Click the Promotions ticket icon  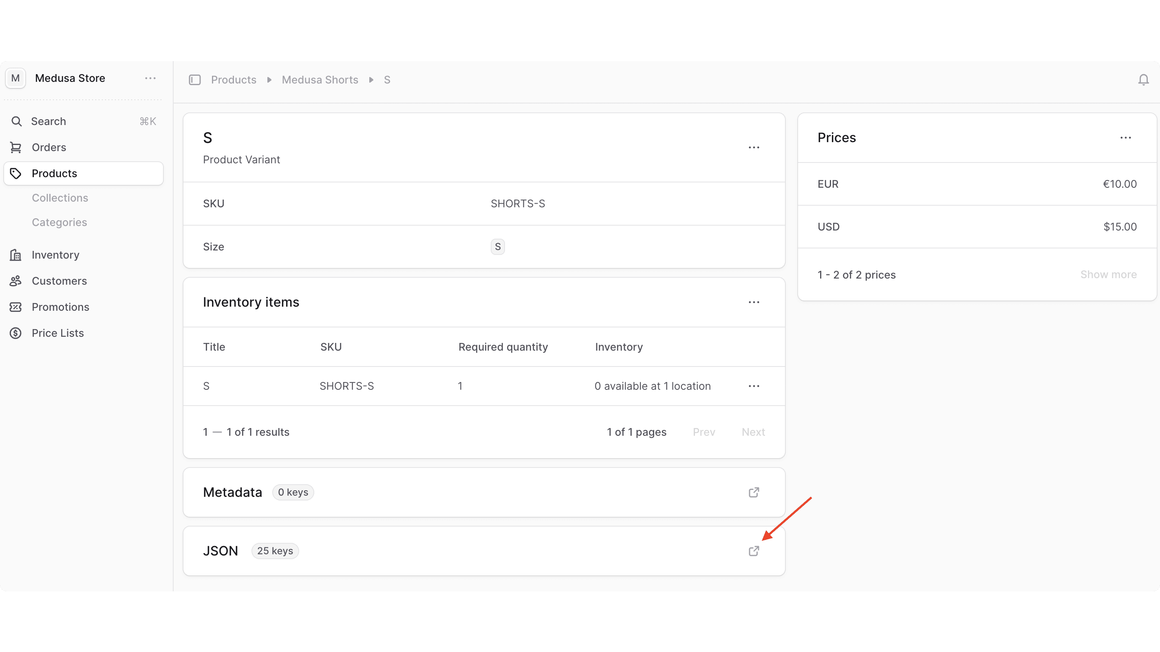pyautogui.click(x=16, y=307)
